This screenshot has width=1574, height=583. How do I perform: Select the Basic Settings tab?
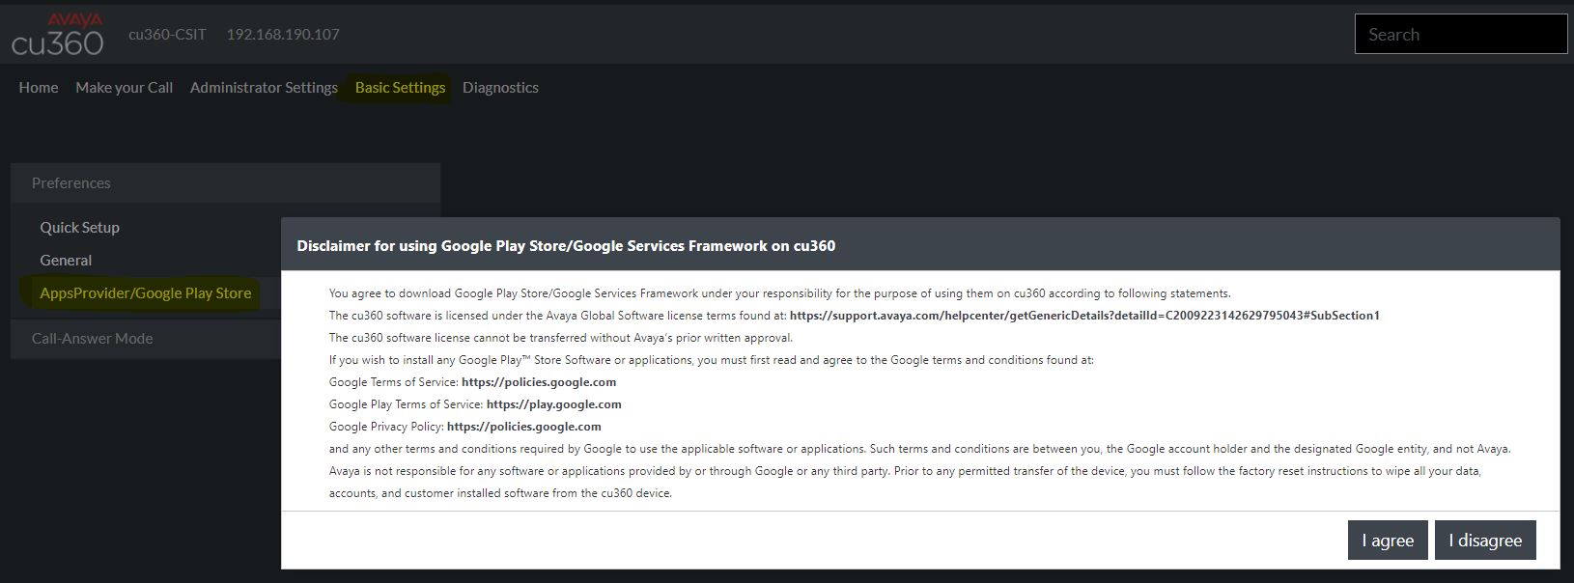[400, 87]
